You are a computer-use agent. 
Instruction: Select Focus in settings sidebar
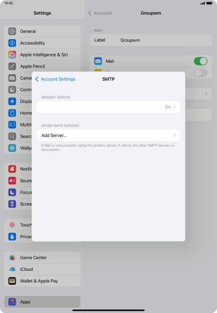pos(26,192)
